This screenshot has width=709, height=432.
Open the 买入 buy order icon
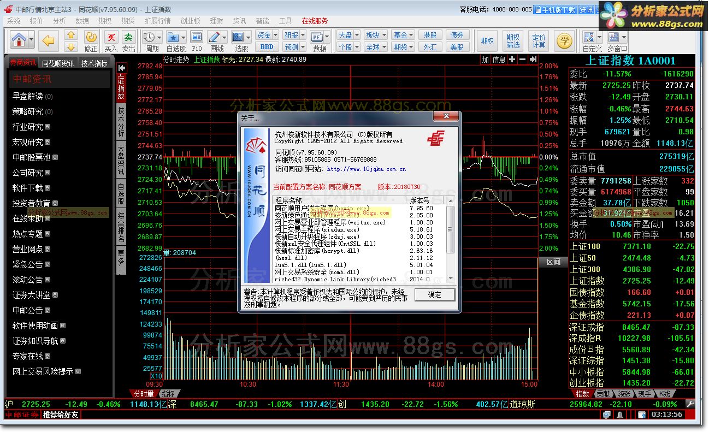pyautogui.click(x=111, y=37)
